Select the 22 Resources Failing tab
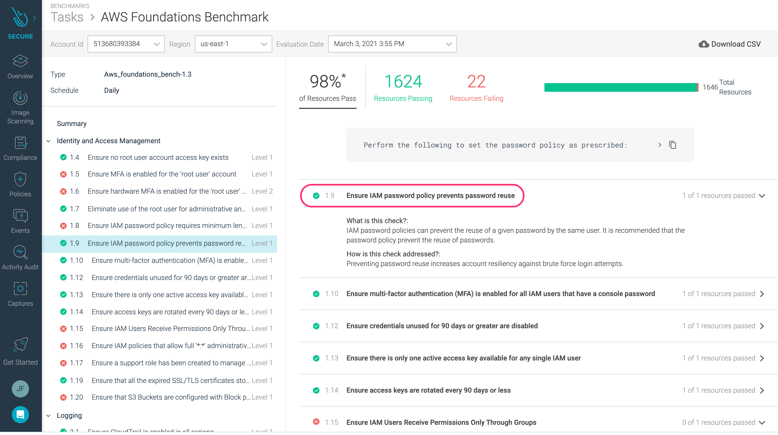 476,87
